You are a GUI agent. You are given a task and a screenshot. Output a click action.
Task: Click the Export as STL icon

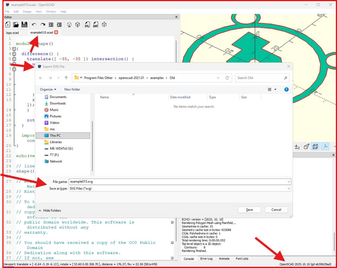pyautogui.click(x=87, y=25)
